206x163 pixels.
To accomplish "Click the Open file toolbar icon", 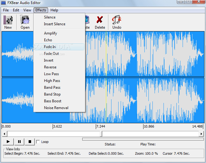I will point(25,20).
